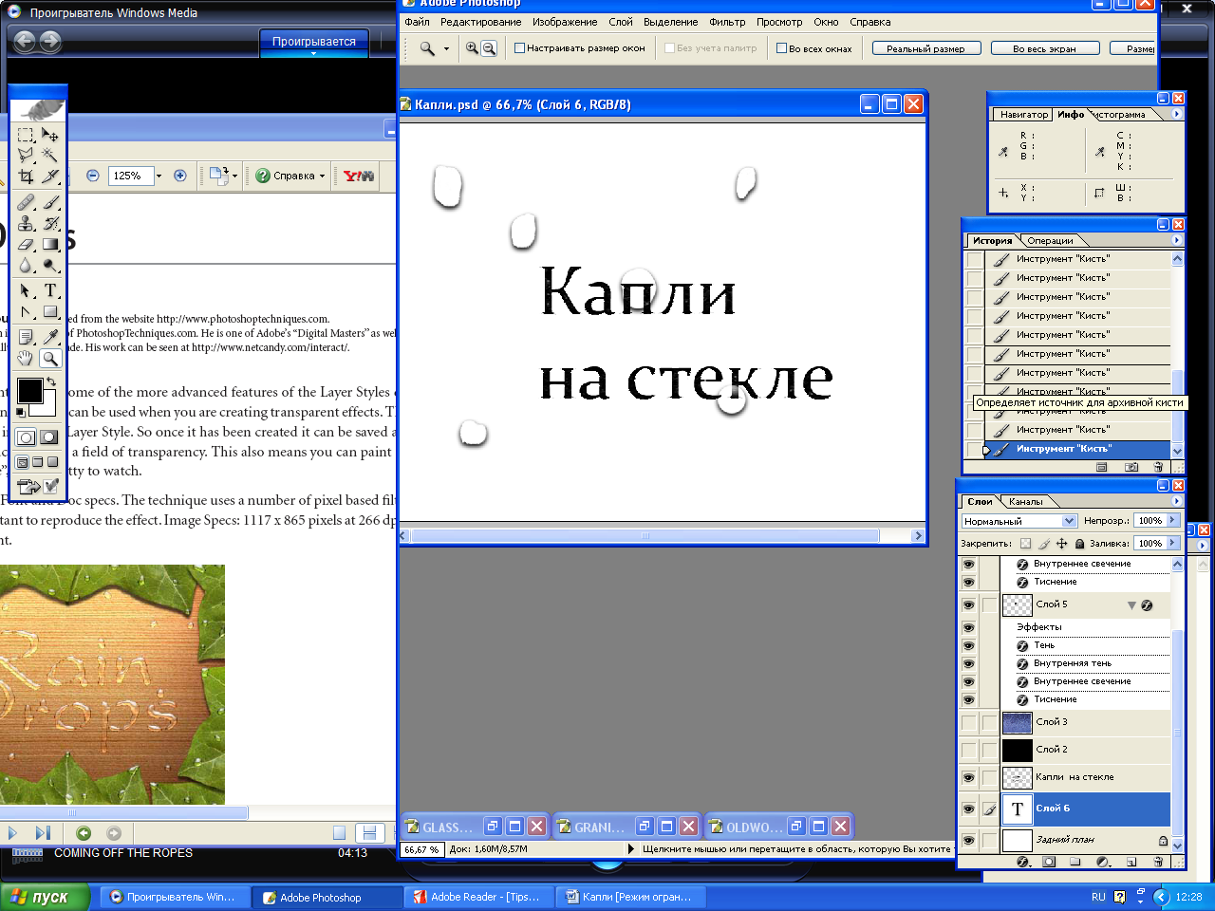Open Adobe Reader from the taskbar
Viewport: 1215px width, 911px height.
[x=477, y=897]
